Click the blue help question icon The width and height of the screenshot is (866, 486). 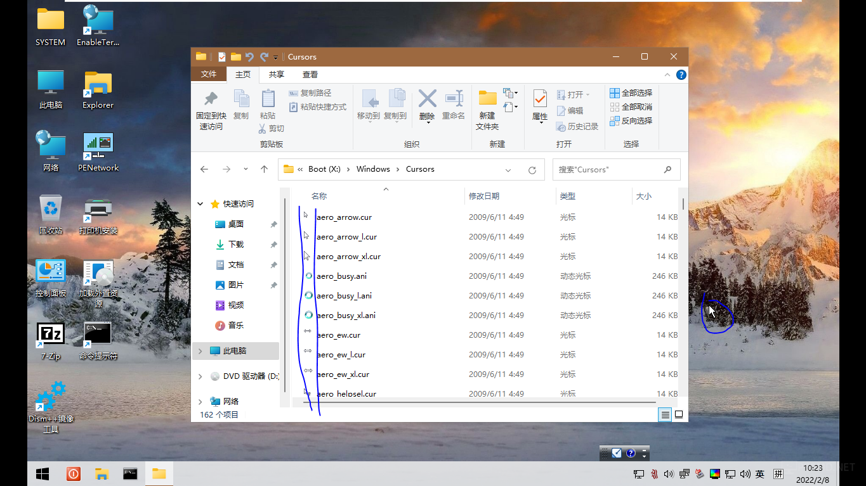681,74
